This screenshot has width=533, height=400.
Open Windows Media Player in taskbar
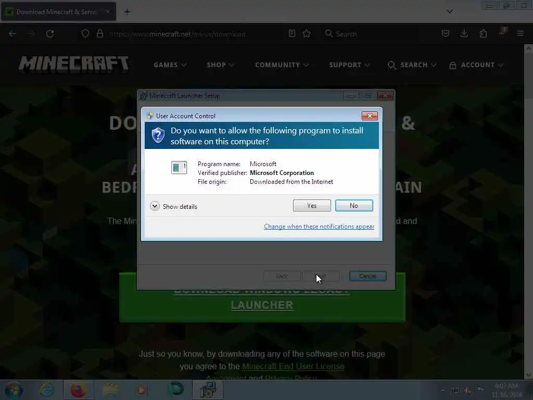click(x=142, y=390)
